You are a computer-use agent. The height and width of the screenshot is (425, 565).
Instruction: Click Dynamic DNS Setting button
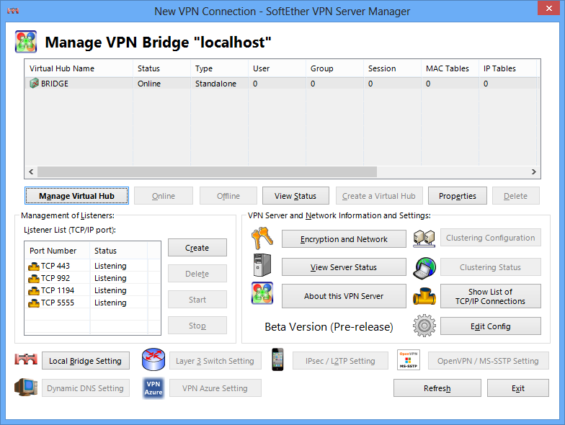(x=85, y=388)
